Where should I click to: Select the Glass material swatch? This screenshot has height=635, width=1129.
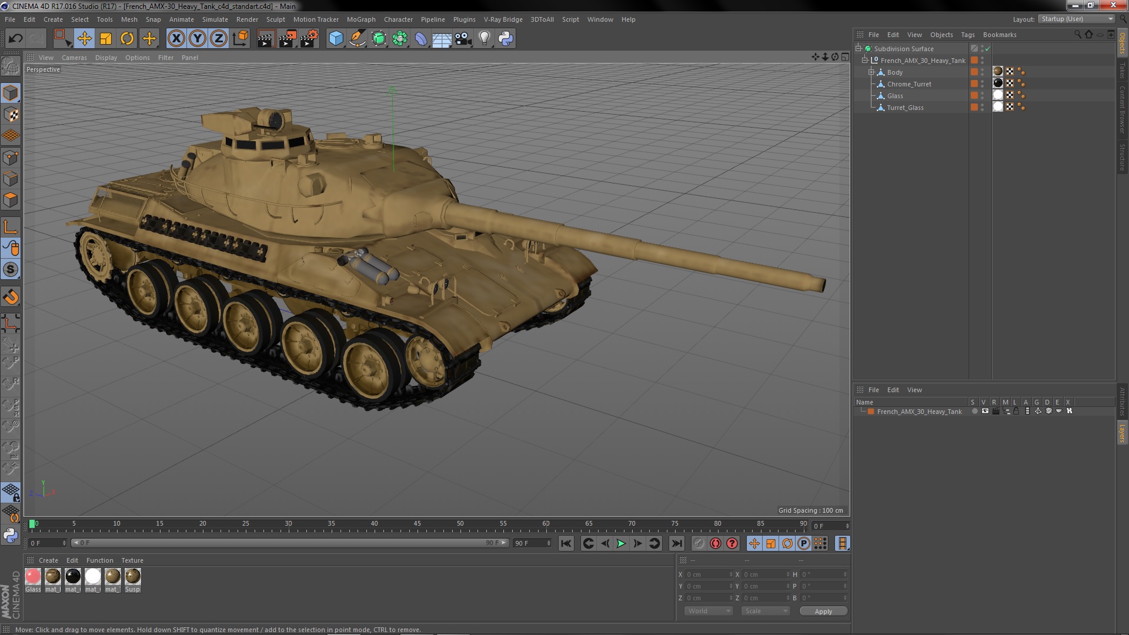(33, 576)
